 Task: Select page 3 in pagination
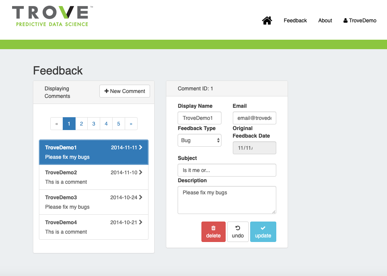(x=94, y=124)
